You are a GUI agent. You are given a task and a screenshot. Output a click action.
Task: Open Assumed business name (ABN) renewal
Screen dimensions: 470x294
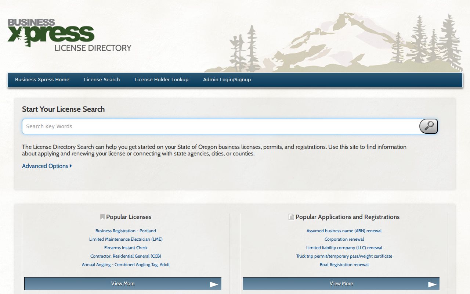click(x=344, y=231)
